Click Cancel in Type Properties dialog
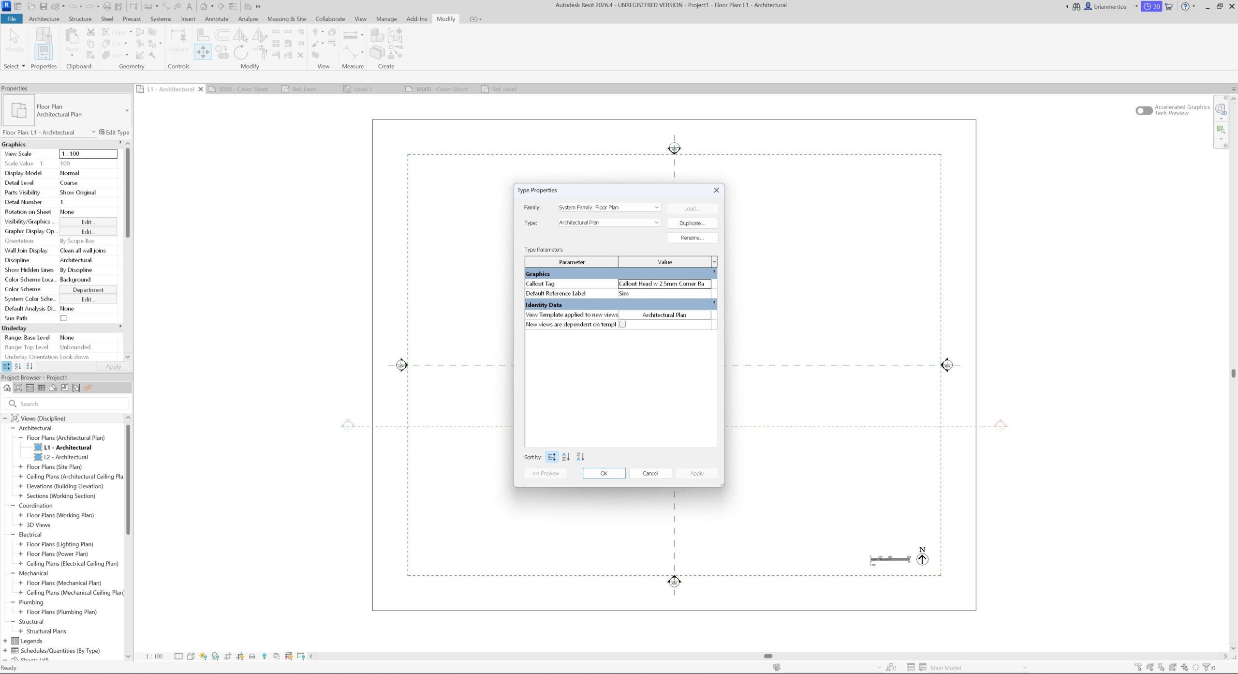The width and height of the screenshot is (1238, 674). (650, 473)
